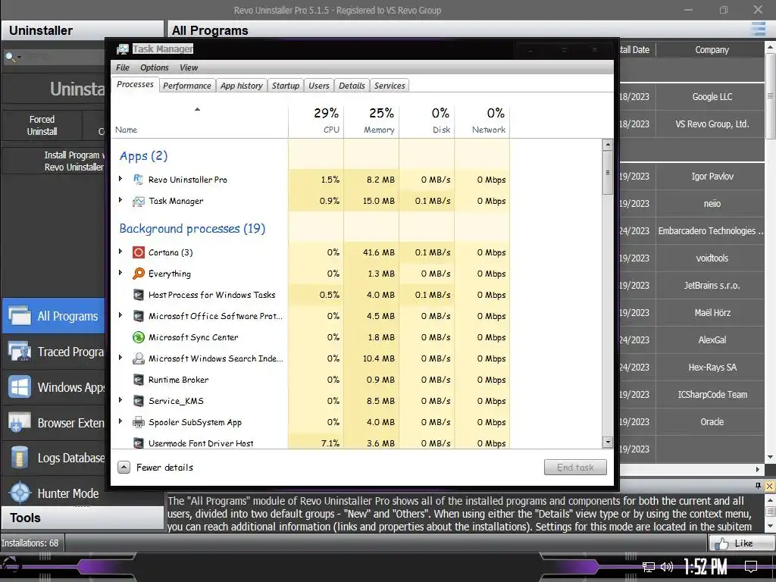The height and width of the screenshot is (582, 776).
Task: Open the Options menu in Task Manager
Action: (155, 67)
